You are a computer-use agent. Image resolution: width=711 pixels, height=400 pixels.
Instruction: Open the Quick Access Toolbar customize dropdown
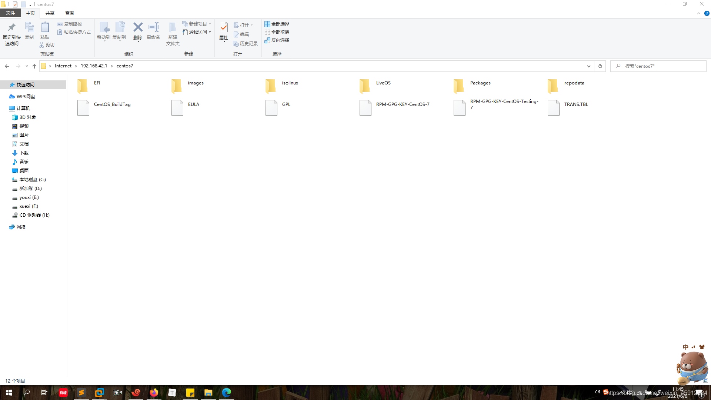pyautogui.click(x=30, y=4)
